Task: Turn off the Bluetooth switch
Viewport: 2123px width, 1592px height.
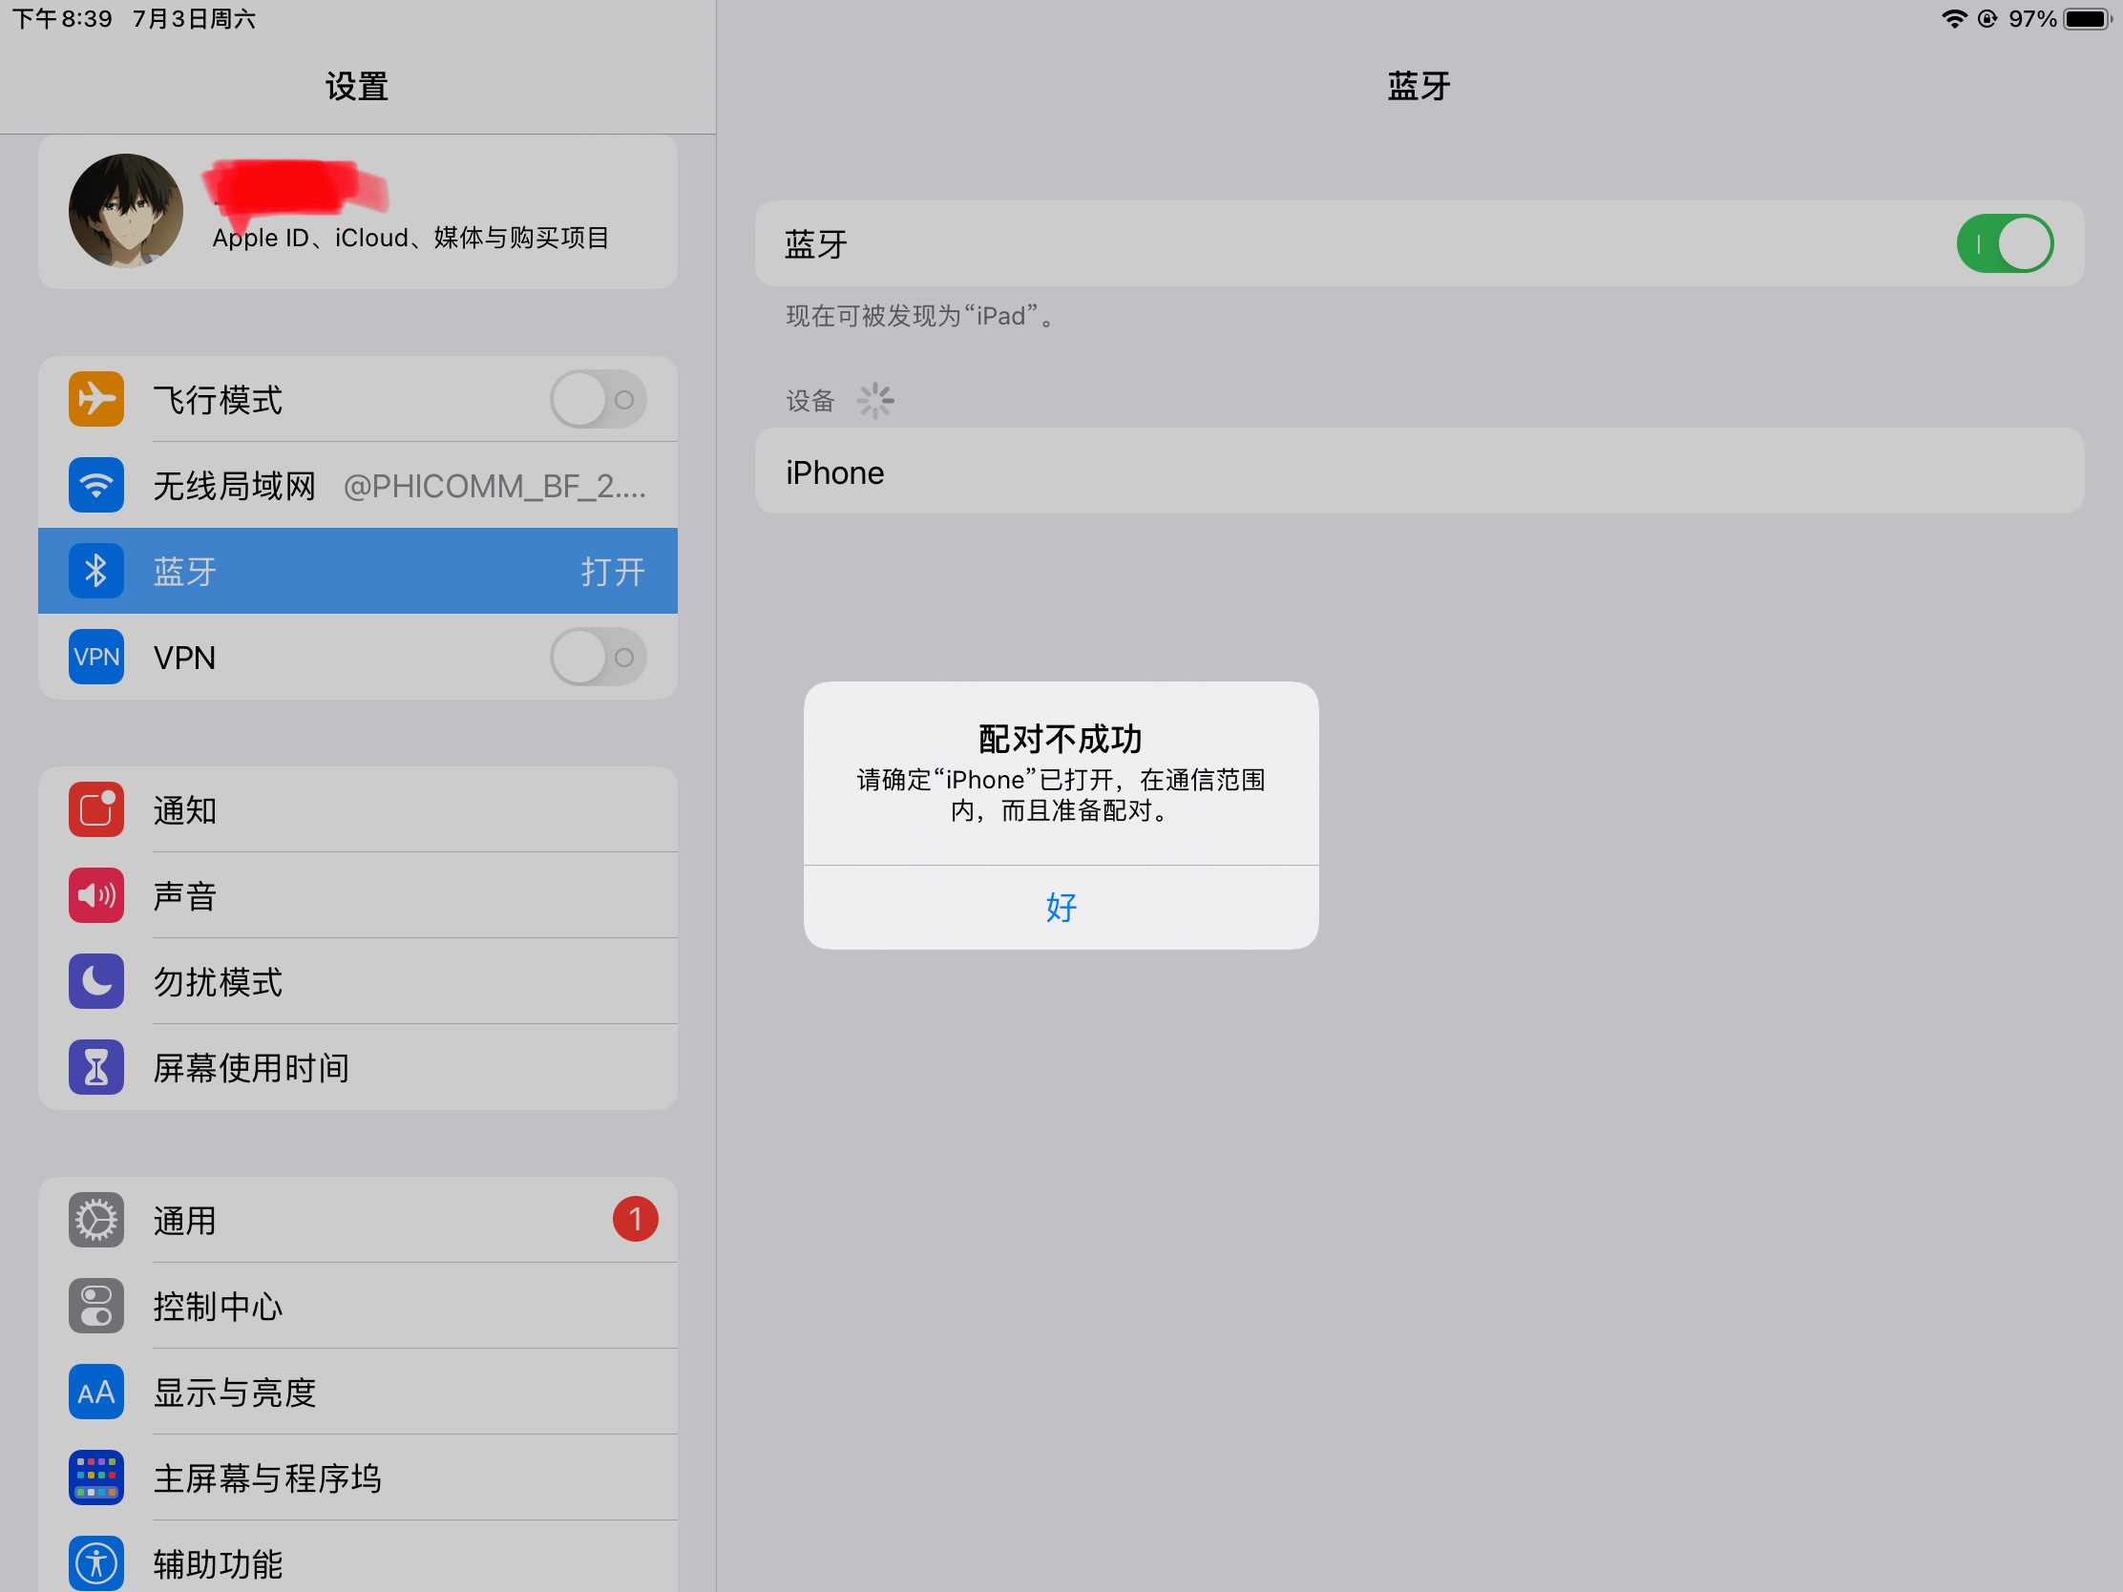Action: tap(2004, 243)
